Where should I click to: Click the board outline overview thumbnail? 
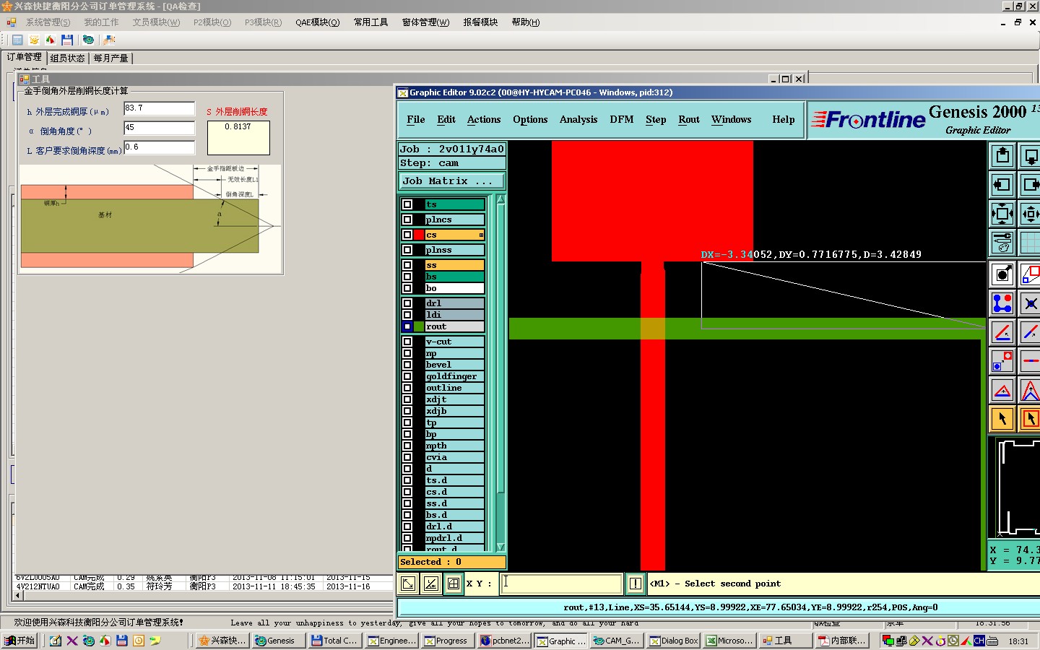point(1018,488)
